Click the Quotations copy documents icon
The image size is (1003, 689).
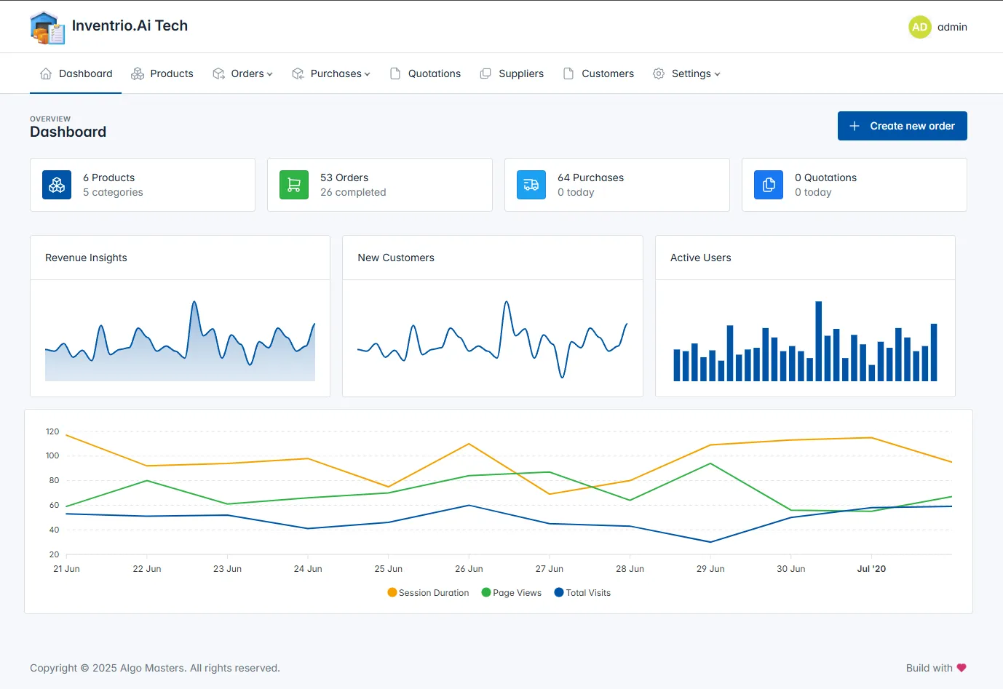pos(769,185)
